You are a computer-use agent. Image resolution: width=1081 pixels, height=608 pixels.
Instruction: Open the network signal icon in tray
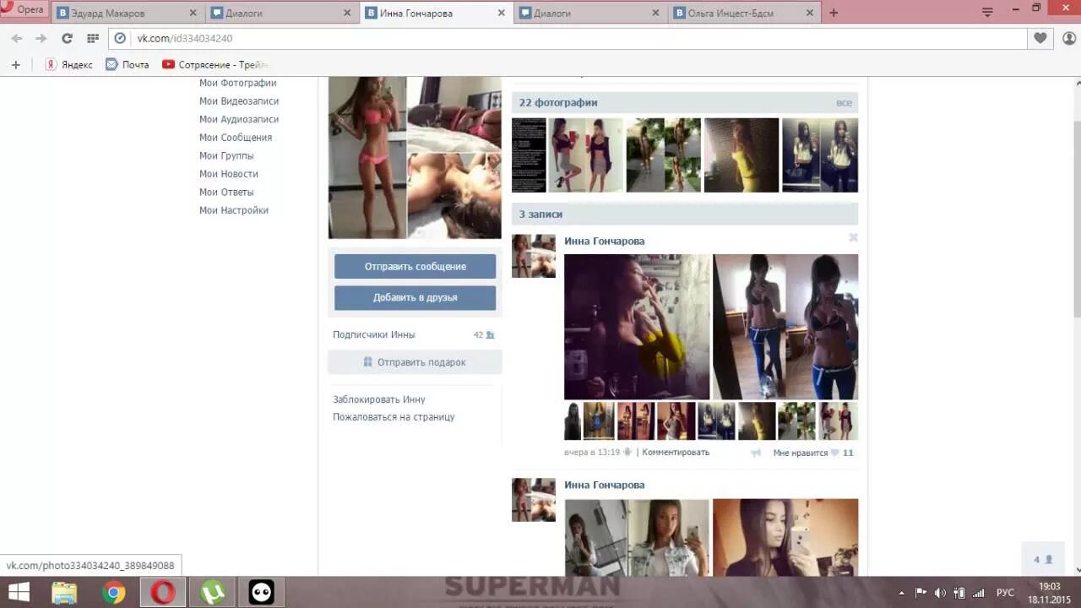coord(979,593)
